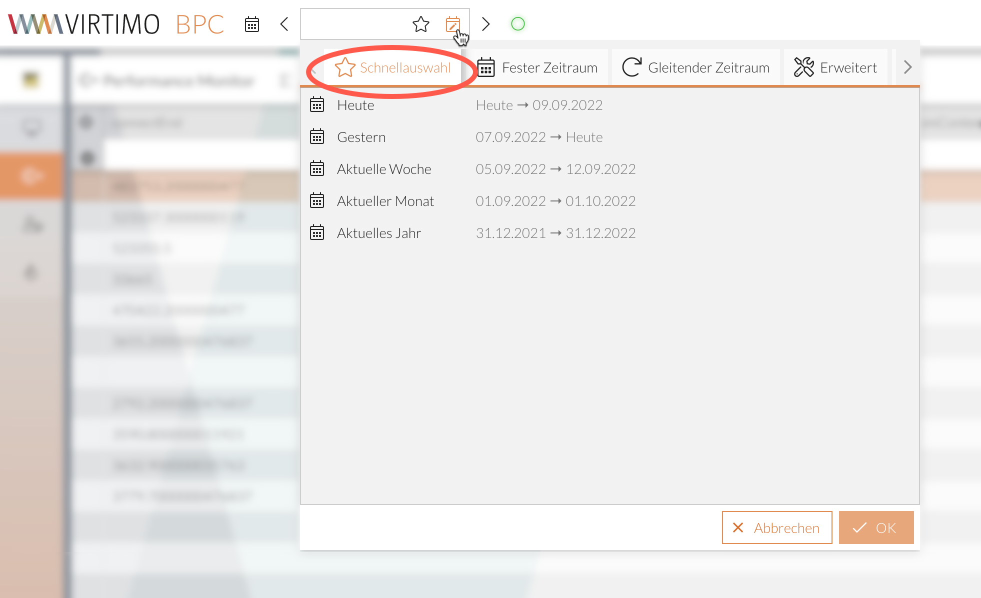Confirm selection with the OK button
The height and width of the screenshot is (598, 981).
coord(876,527)
